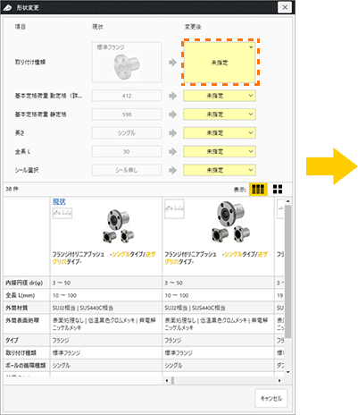The height and width of the screenshot is (415, 358).
Task: Click 取り付け種類 row header in the table
Action: (x=27, y=352)
